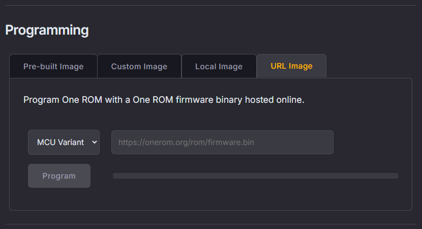Screen dimensions: 422x229
Task: Click the MCU Variant dropdown chevron arrow
Action: tap(94, 142)
